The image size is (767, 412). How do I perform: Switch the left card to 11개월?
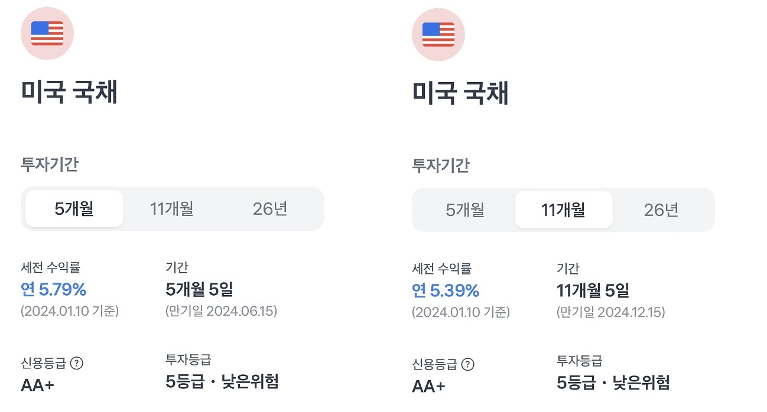pos(170,209)
